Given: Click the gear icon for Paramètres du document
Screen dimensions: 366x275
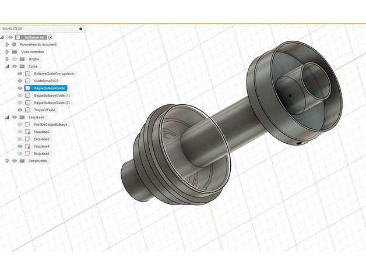Looking at the screenshot, I should click(14, 44).
